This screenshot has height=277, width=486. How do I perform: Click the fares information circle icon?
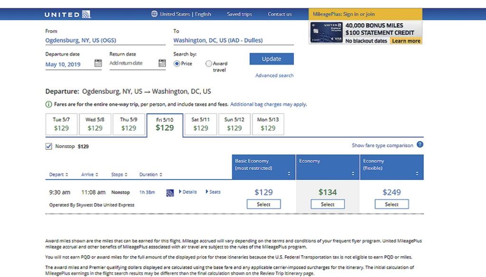pos(49,105)
